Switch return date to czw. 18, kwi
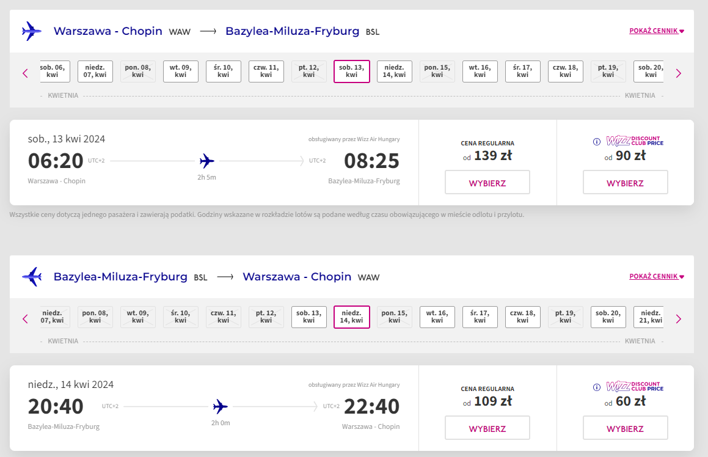 pos(523,317)
